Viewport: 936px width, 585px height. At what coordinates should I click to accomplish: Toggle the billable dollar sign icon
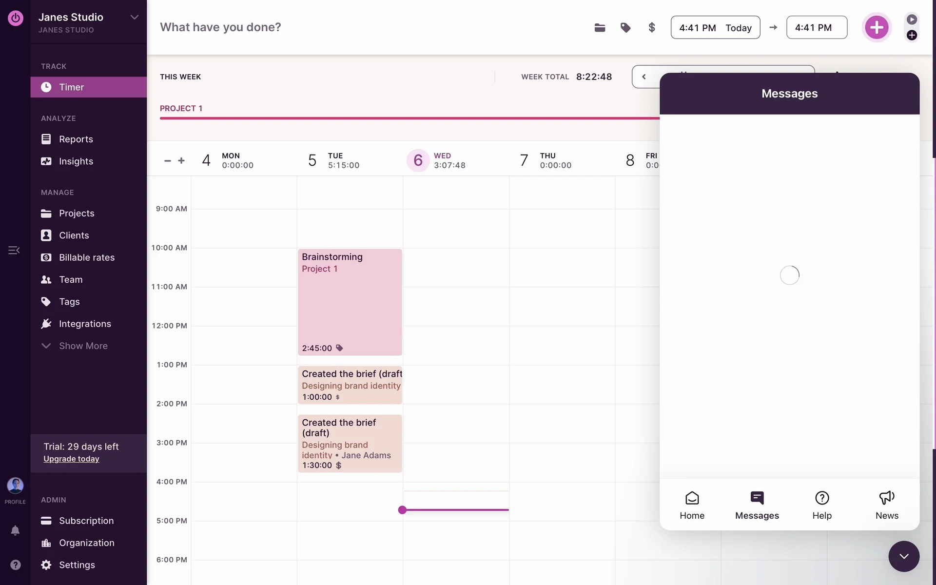(x=652, y=28)
